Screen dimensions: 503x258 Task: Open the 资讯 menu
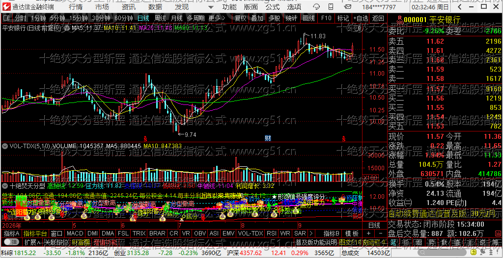(x=129, y=7)
